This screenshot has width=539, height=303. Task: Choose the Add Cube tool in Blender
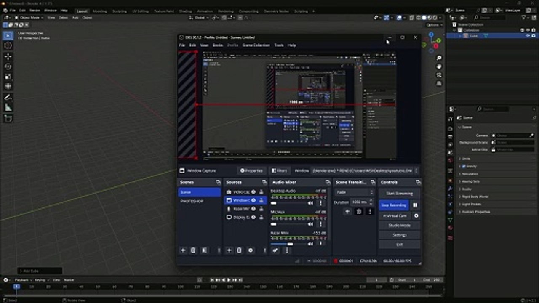point(8,119)
